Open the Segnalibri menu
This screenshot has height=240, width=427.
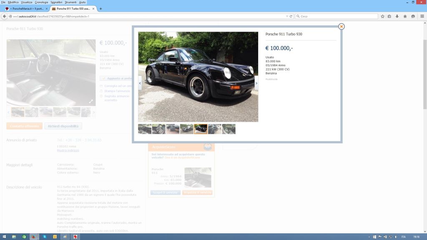coord(56,2)
